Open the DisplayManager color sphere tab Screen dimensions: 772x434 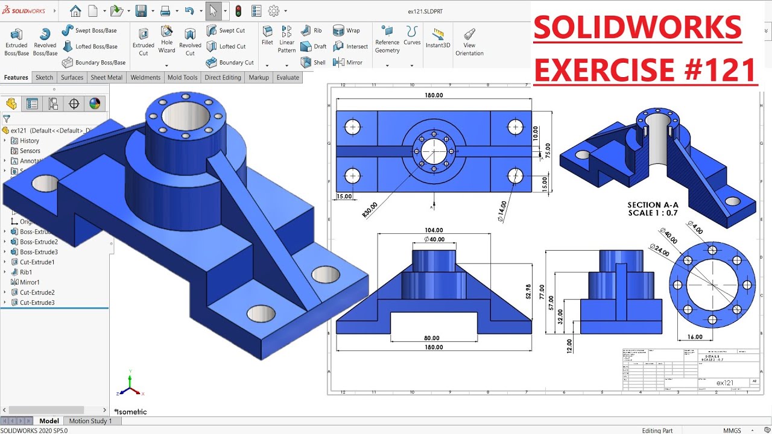point(95,104)
